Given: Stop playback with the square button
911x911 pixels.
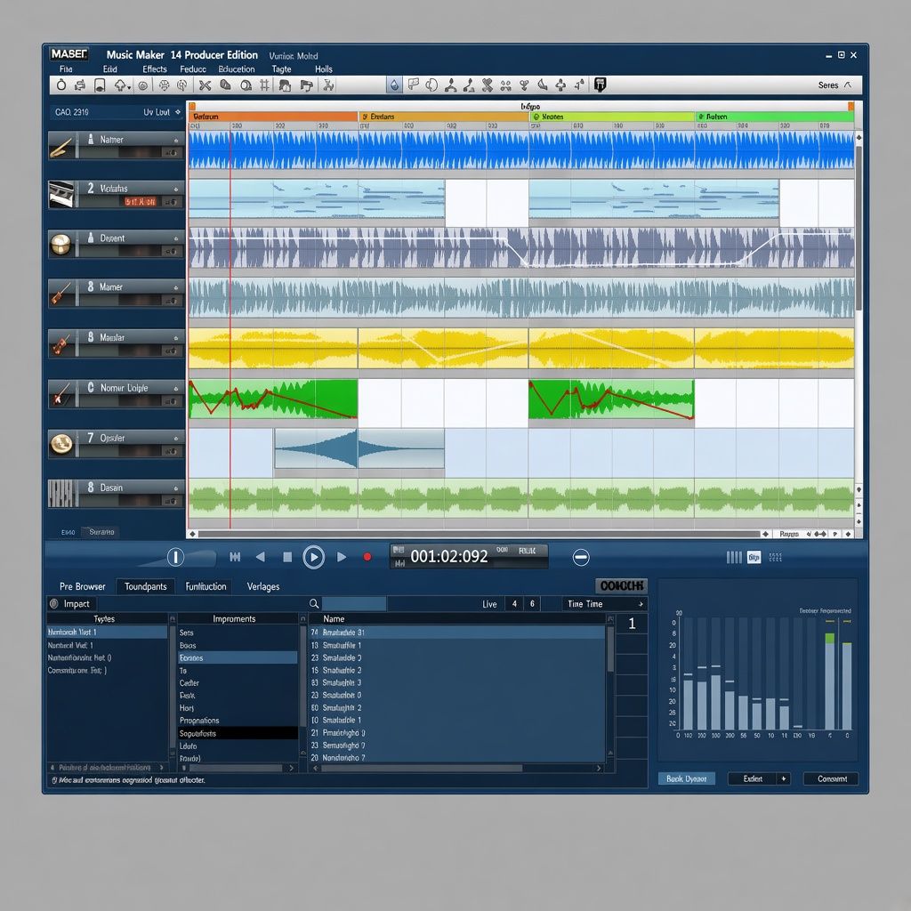Looking at the screenshot, I should pos(287,557).
